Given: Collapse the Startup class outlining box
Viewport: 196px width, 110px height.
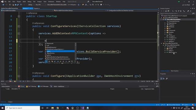Looking at the screenshot, I should (19, 16).
